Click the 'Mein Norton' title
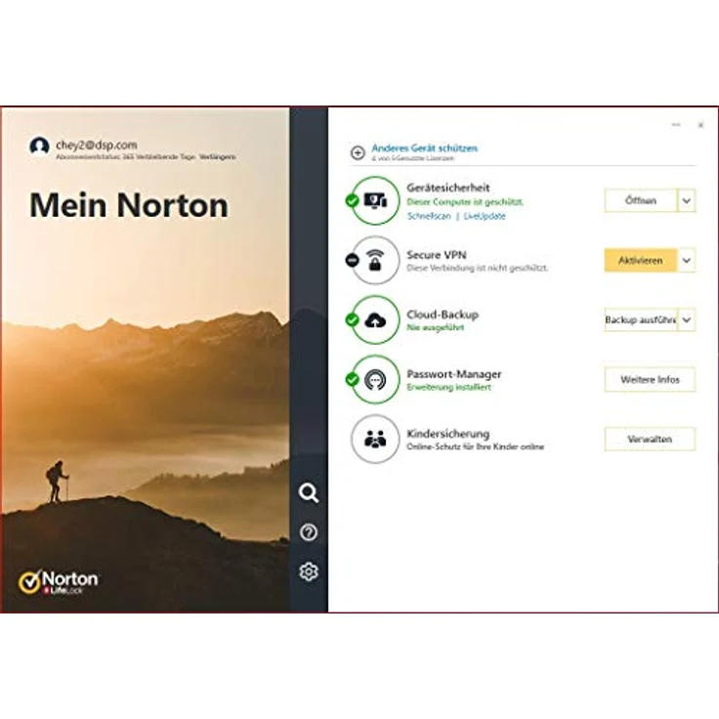 pyautogui.click(x=129, y=205)
